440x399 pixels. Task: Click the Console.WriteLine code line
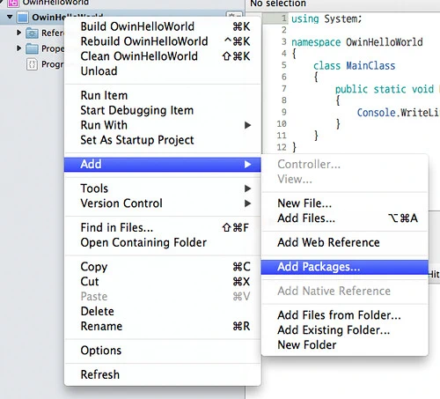398,113
